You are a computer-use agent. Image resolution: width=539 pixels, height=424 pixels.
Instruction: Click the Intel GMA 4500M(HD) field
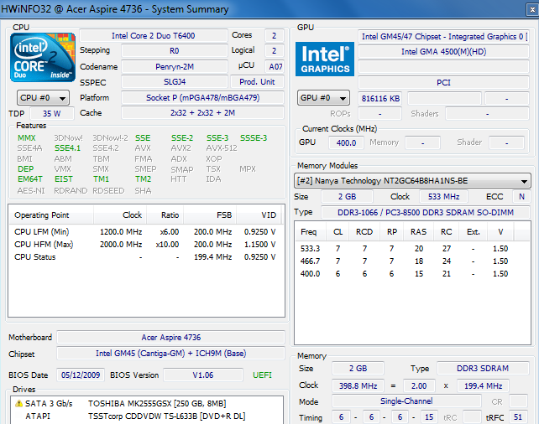pos(443,52)
